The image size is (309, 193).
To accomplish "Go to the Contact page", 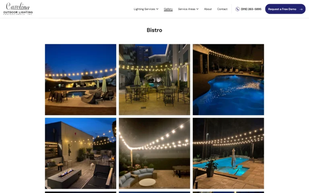I will pos(222,9).
